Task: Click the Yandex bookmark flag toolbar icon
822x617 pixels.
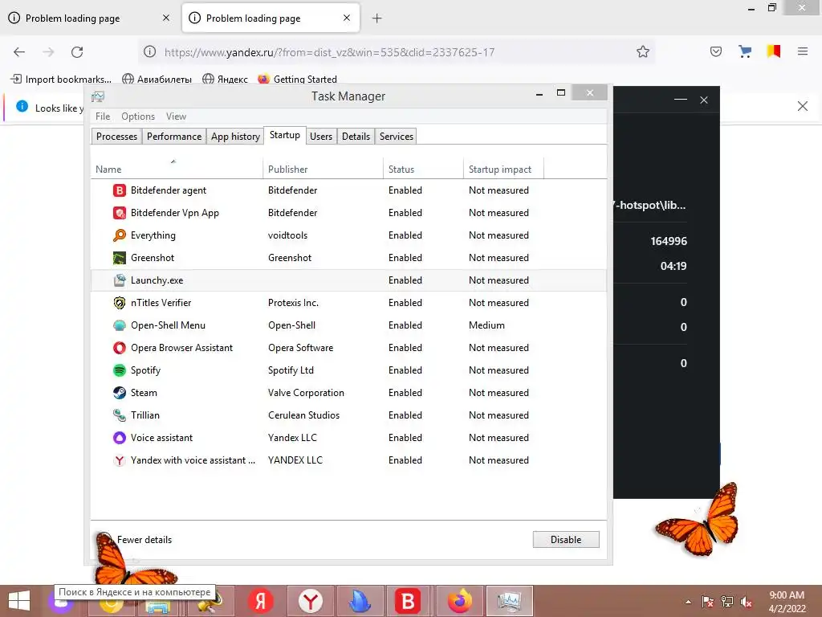Action: pos(774,51)
